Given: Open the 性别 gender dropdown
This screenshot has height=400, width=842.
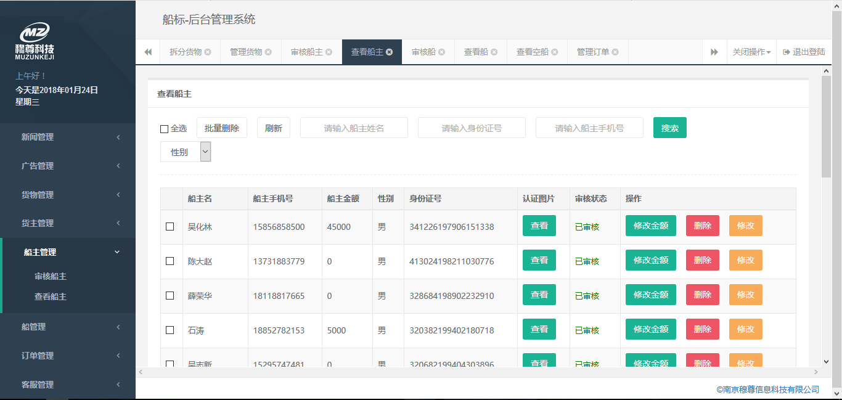Looking at the screenshot, I should tap(186, 152).
